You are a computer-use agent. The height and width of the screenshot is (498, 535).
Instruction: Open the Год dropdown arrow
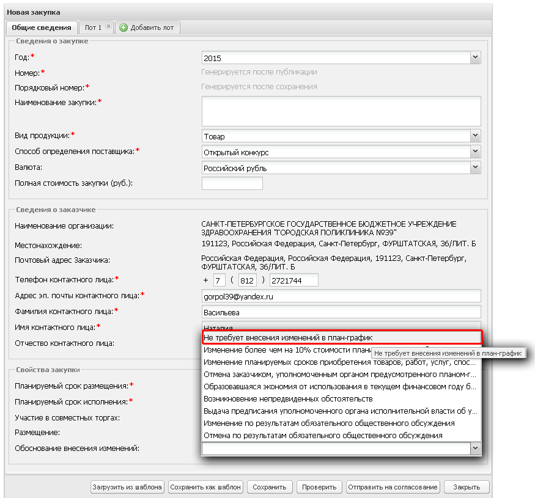(x=475, y=57)
